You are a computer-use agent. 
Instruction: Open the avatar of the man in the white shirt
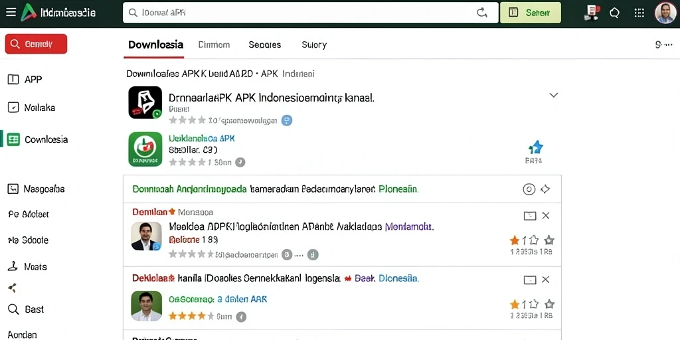[x=147, y=305]
